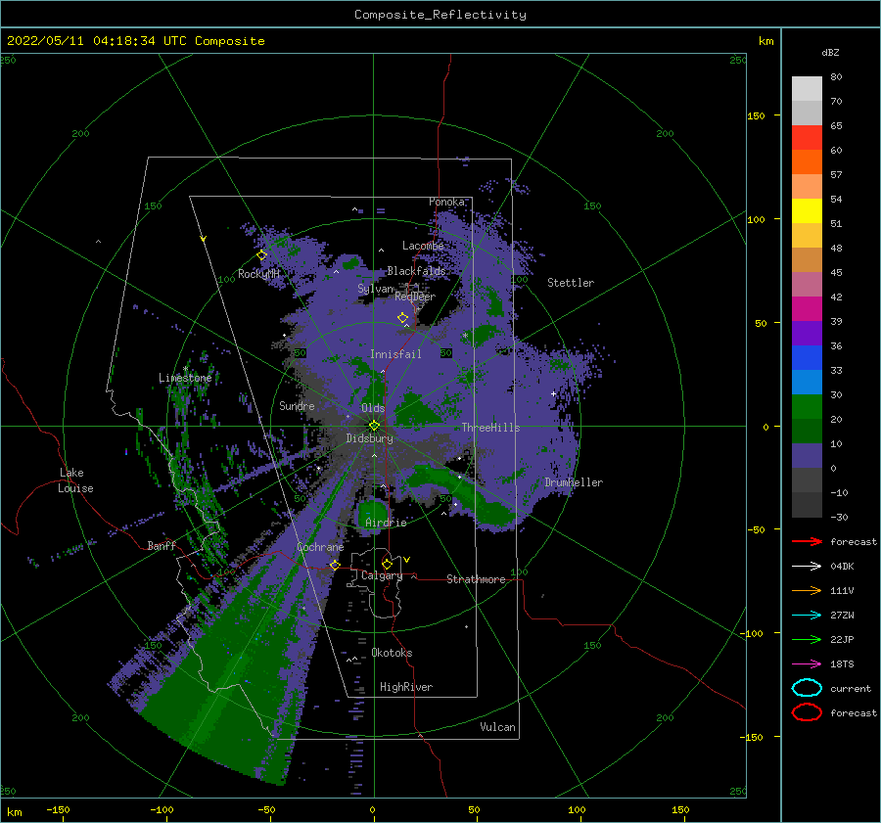Click the Okotoks label
881x823 pixels.
[392, 653]
